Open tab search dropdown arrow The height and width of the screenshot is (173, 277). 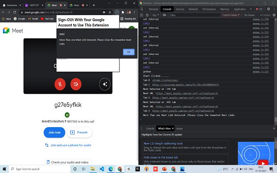110,3
